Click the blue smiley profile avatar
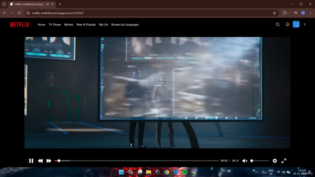Screen dimensions: 315x177 click(296, 24)
